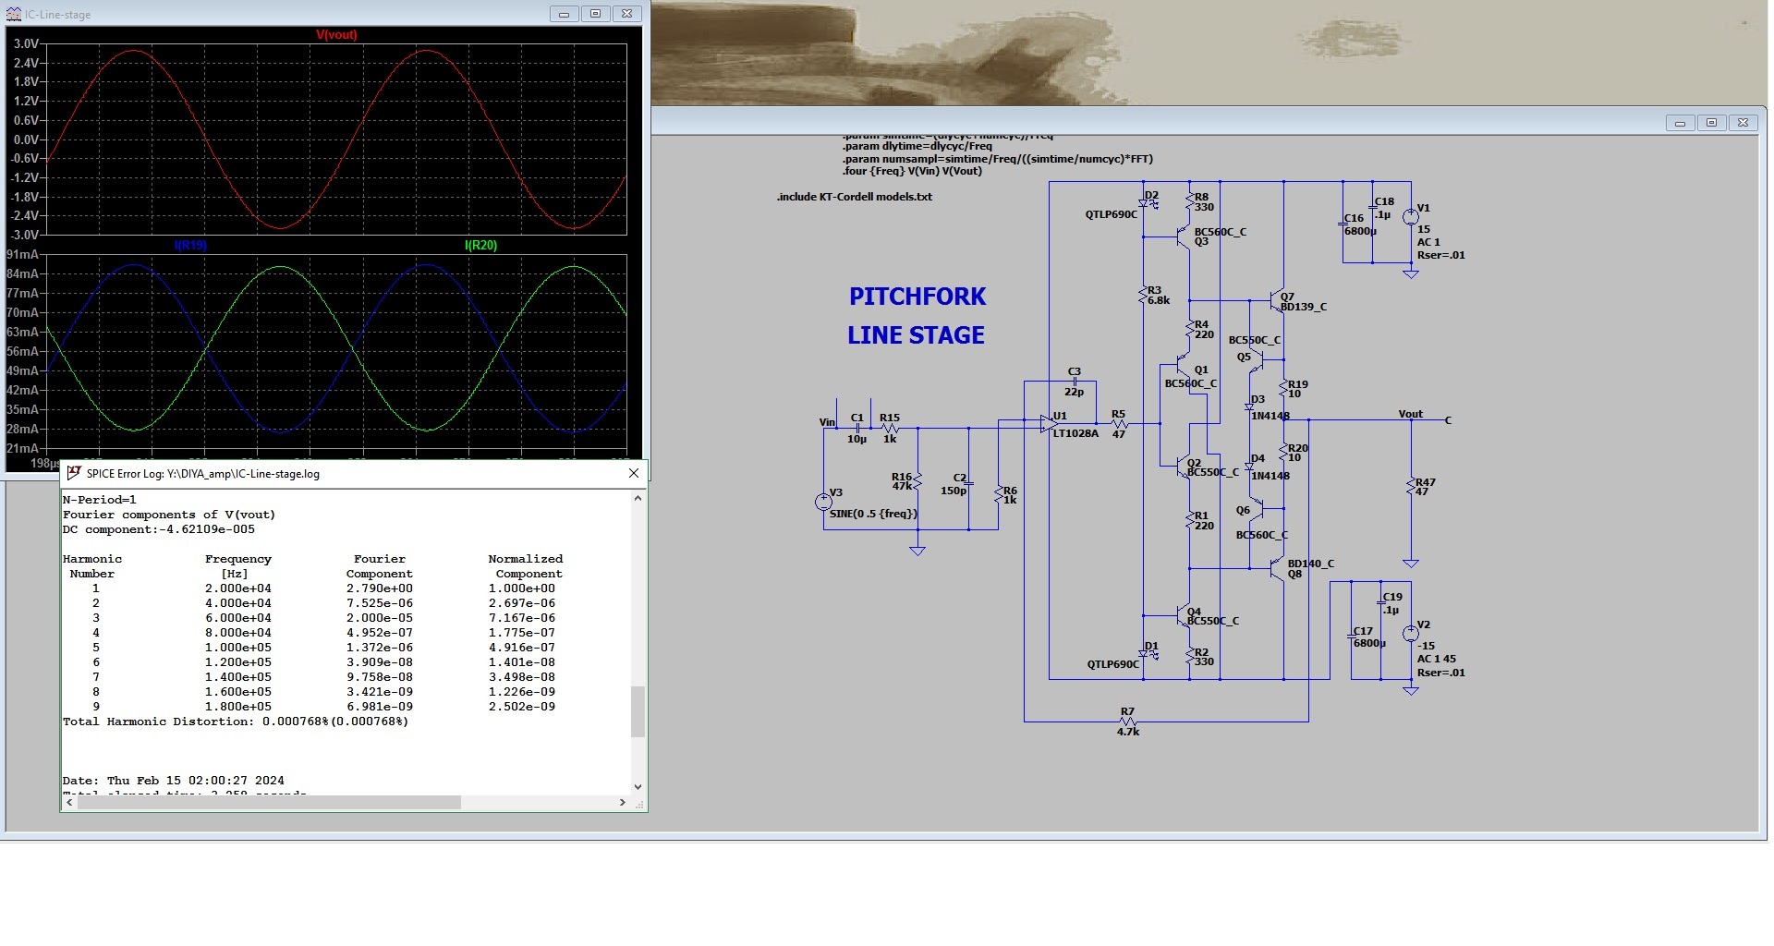This screenshot has width=1774, height=946.
Task: Click the LINE STAGE title text
Action: tap(916, 335)
